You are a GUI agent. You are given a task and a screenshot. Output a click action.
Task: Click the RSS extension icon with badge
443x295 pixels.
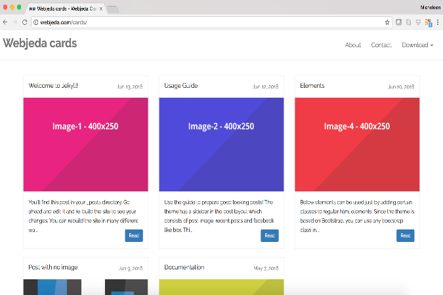[x=429, y=22]
